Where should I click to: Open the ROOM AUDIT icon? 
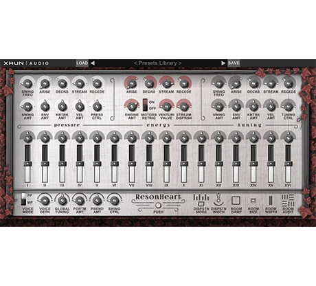click(288, 201)
